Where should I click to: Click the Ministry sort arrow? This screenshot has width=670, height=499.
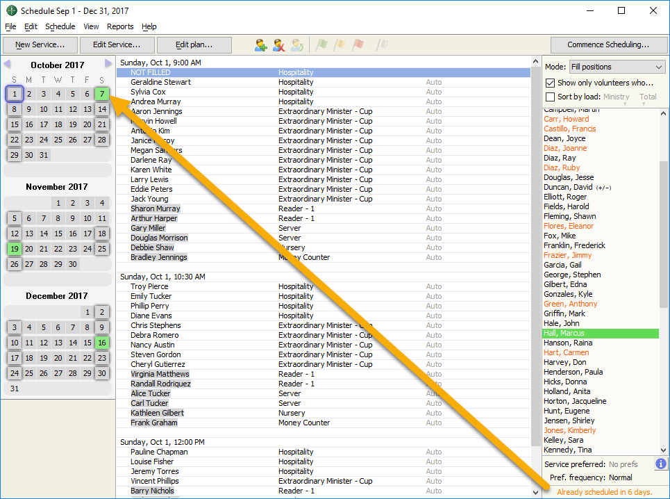coord(625,104)
